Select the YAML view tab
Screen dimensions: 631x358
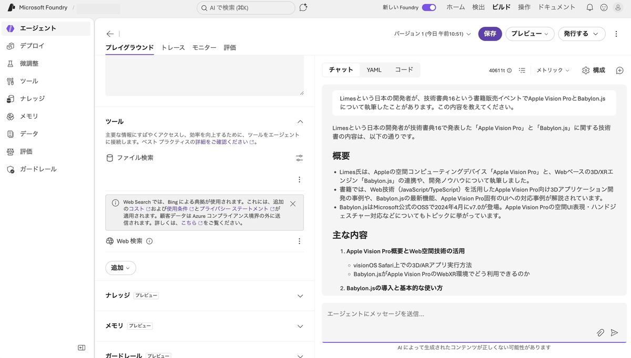click(x=374, y=70)
